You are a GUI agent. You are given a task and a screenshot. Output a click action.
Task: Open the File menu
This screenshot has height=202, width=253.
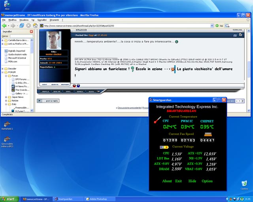(4, 20)
